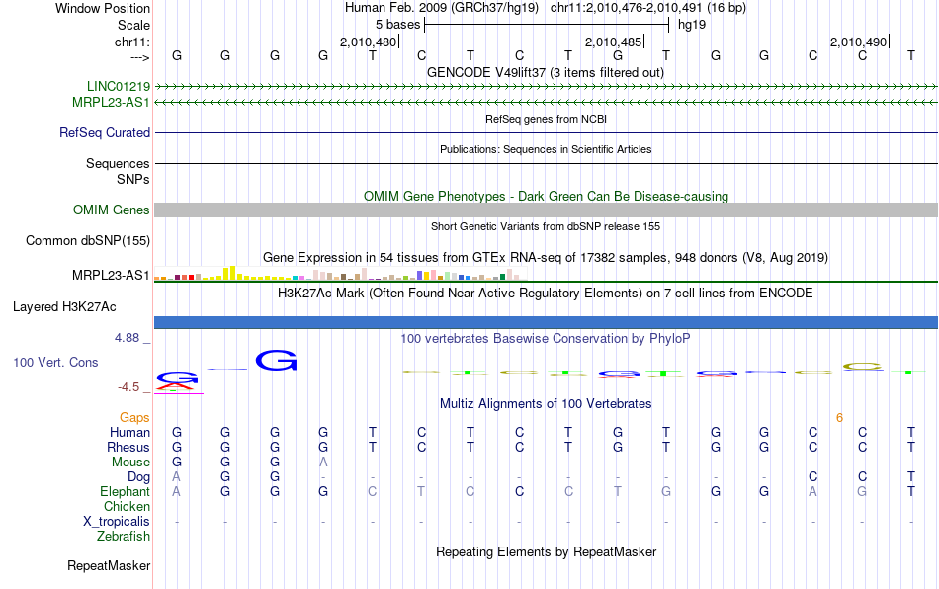Click the 4.88 conservation scale value
Viewport: 939px width, 589px height.
point(127,338)
